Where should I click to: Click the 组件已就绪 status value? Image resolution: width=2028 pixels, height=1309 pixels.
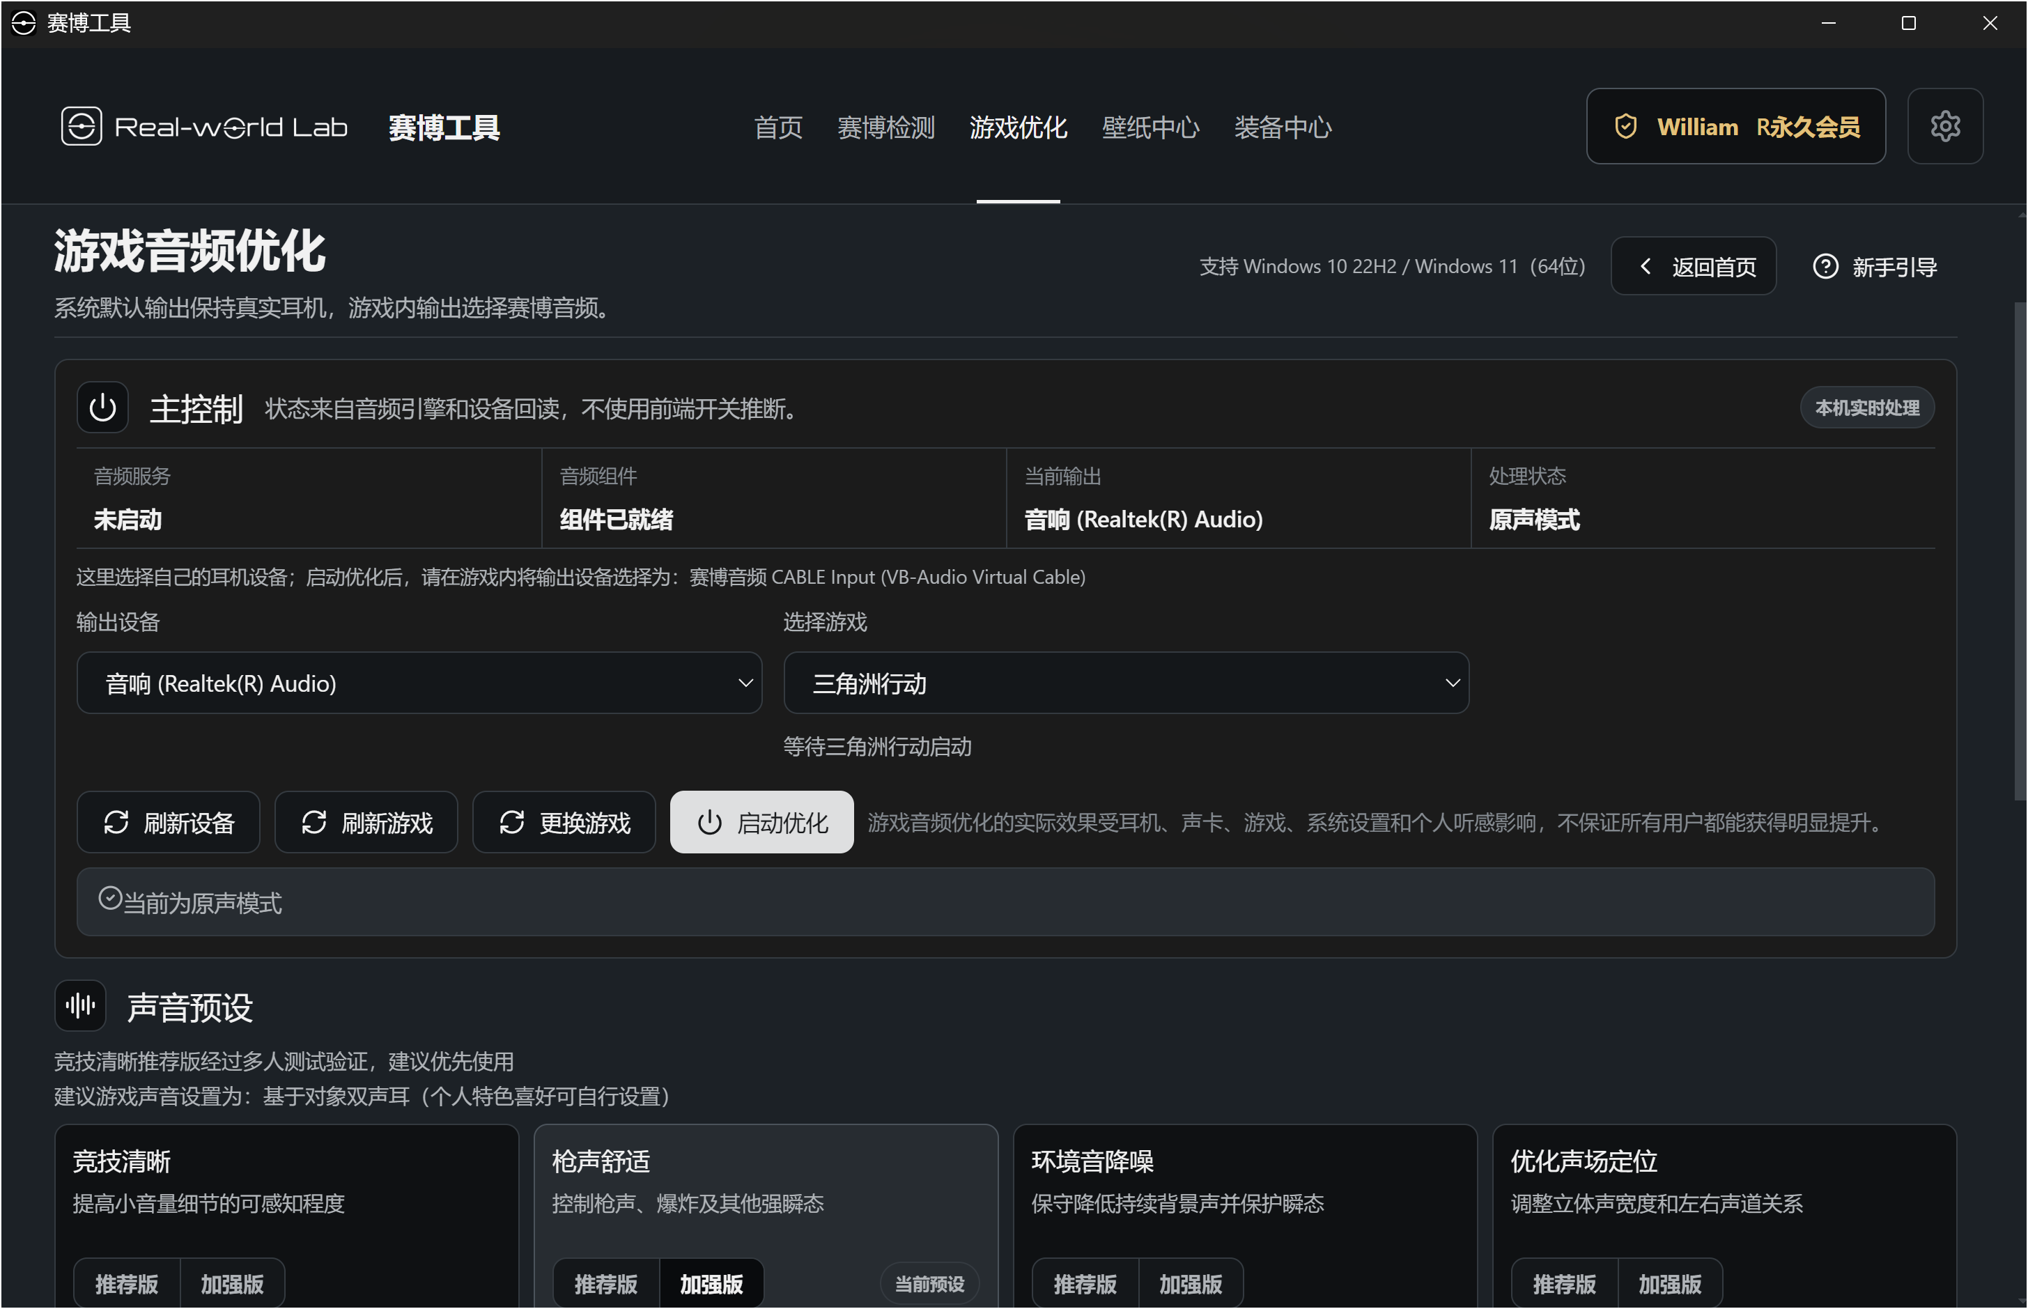tap(617, 519)
